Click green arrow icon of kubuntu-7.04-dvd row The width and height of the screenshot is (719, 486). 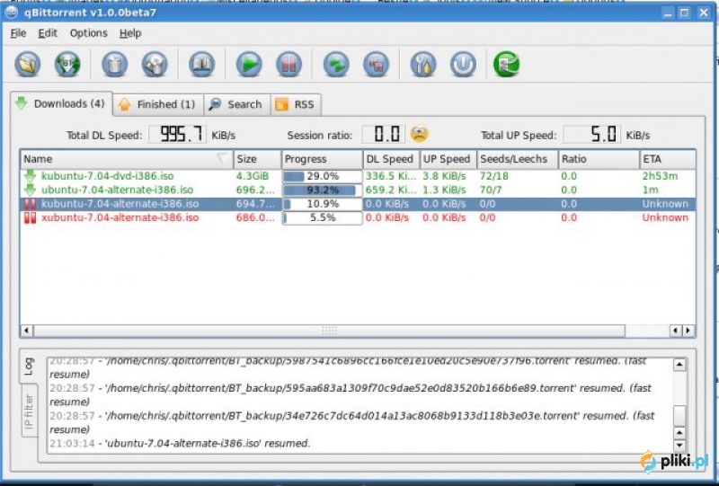coord(31,175)
